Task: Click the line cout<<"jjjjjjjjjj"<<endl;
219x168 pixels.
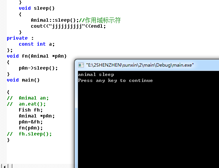Action: (68, 26)
